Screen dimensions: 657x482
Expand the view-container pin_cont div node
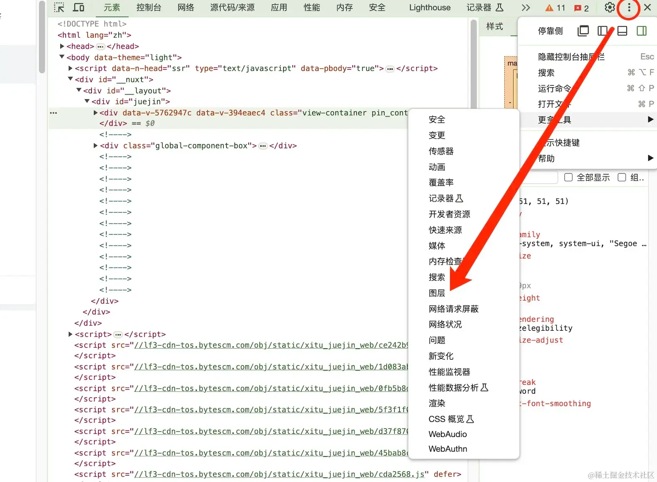point(95,113)
